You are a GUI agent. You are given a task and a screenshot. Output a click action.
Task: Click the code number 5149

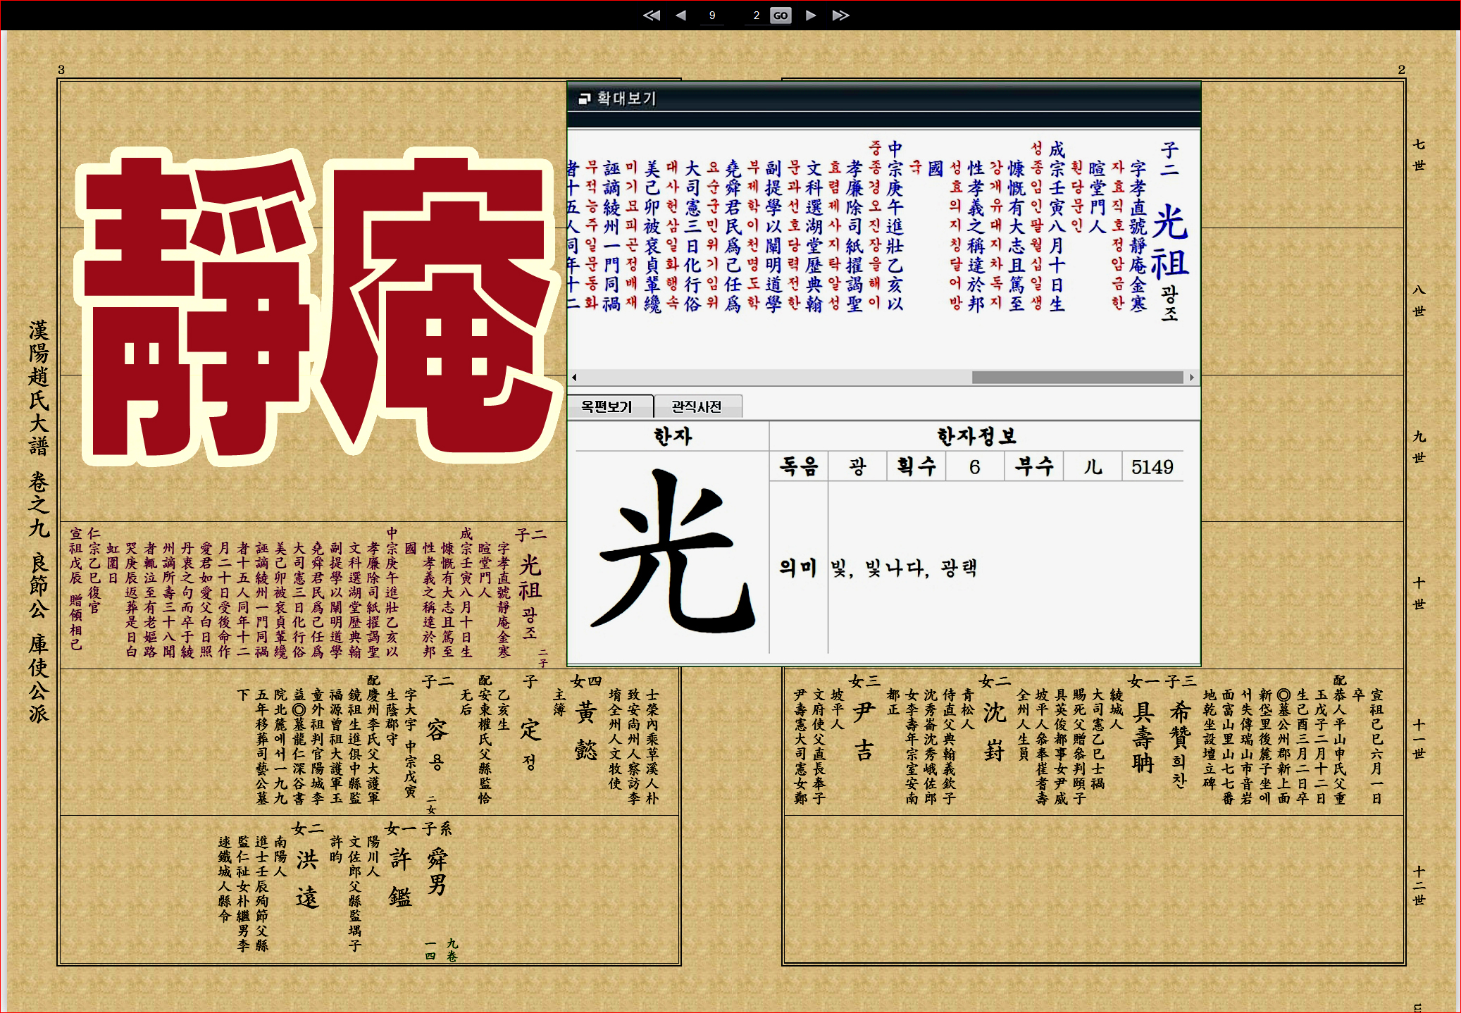[1152, 467]
